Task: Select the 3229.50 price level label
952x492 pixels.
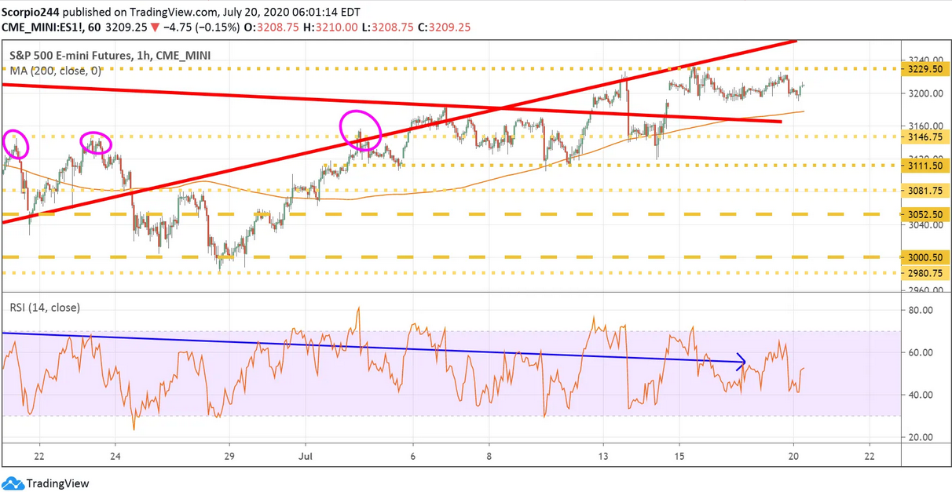Action: [926, 69]
